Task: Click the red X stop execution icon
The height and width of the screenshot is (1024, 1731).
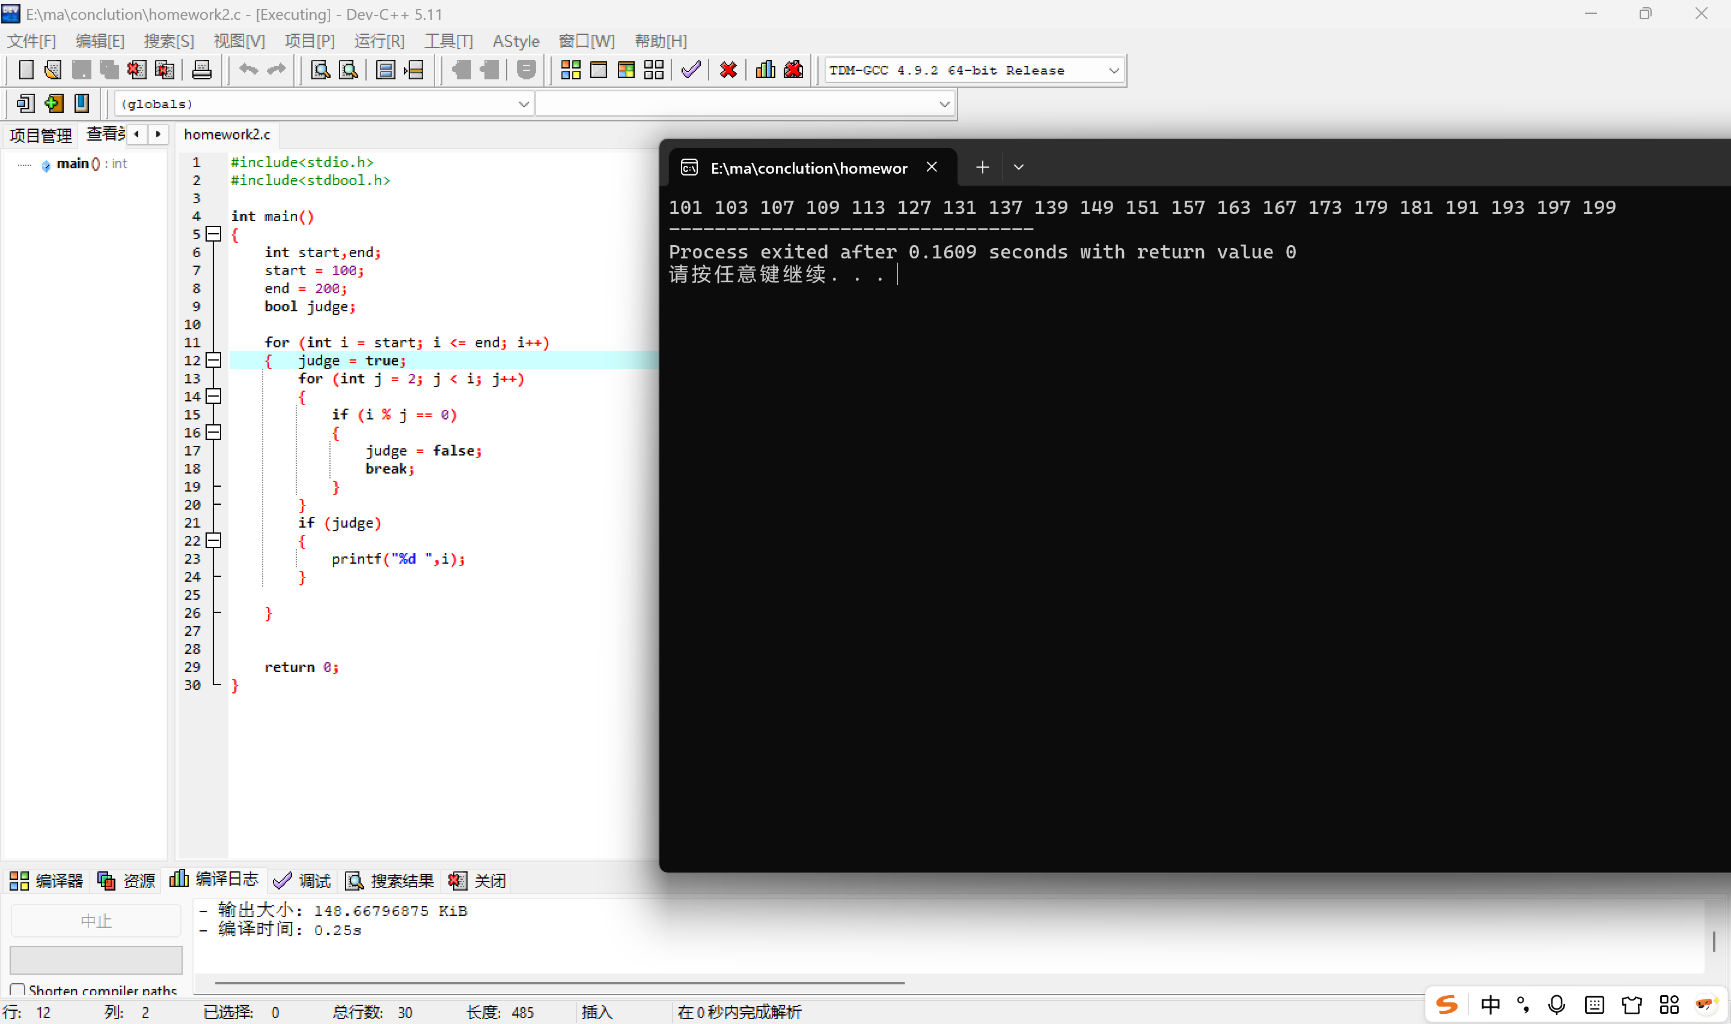Action: [x=728, y=70]
